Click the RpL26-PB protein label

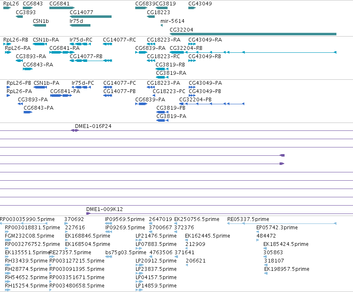tap(19, 83)
